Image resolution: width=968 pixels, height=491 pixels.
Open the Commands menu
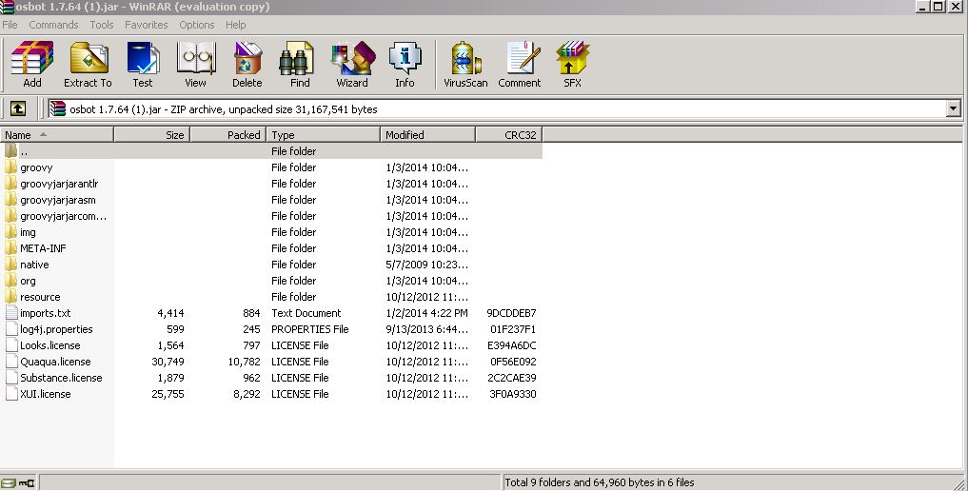(x=53, y=25)
